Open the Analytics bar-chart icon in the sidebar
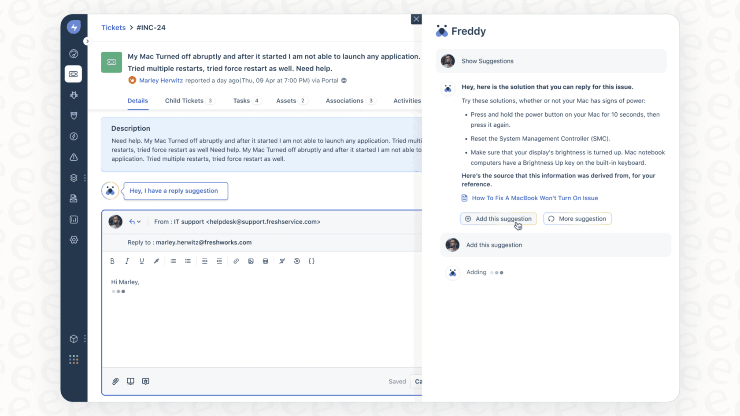Image resolution: width=740 pixels, height=416 pixels. (74, 219)
